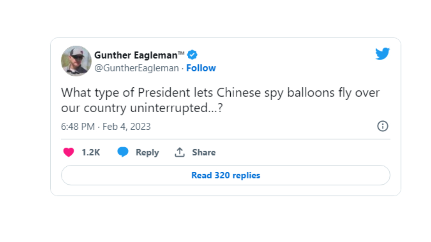Click the @GuntherEagleman handle
Screen dimensions: 431x242
(x=136, y=68)
